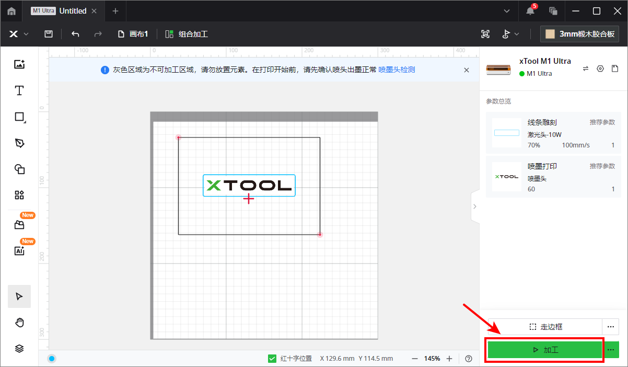Close the Untitled project tab
This screenshot has width=628, height=367.
pyautogui.click(x=94, y=11)
